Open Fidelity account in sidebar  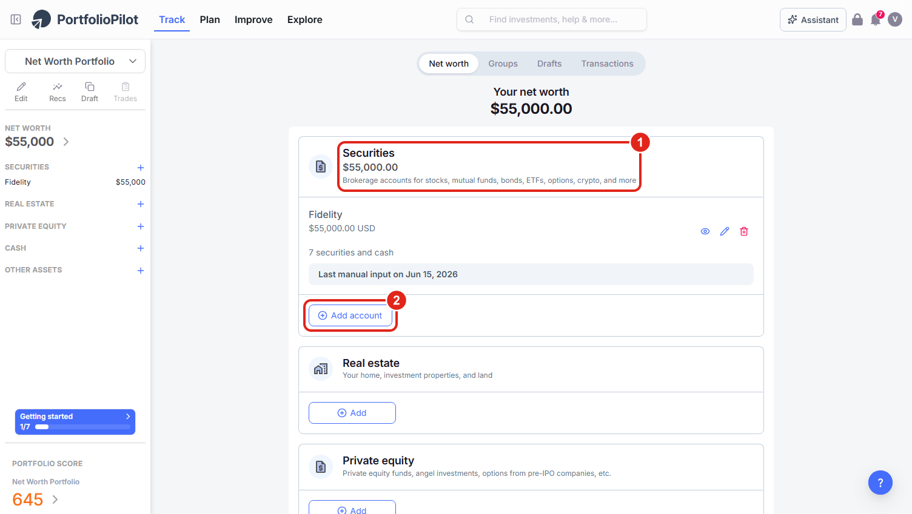[75, 182]
